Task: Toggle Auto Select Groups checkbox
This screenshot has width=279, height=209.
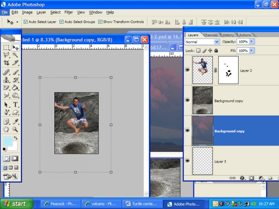Action: point(61,22)
